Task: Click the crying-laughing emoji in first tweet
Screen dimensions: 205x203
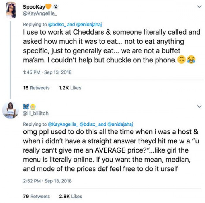Action: pyautogui.click(x=191, y=60)
